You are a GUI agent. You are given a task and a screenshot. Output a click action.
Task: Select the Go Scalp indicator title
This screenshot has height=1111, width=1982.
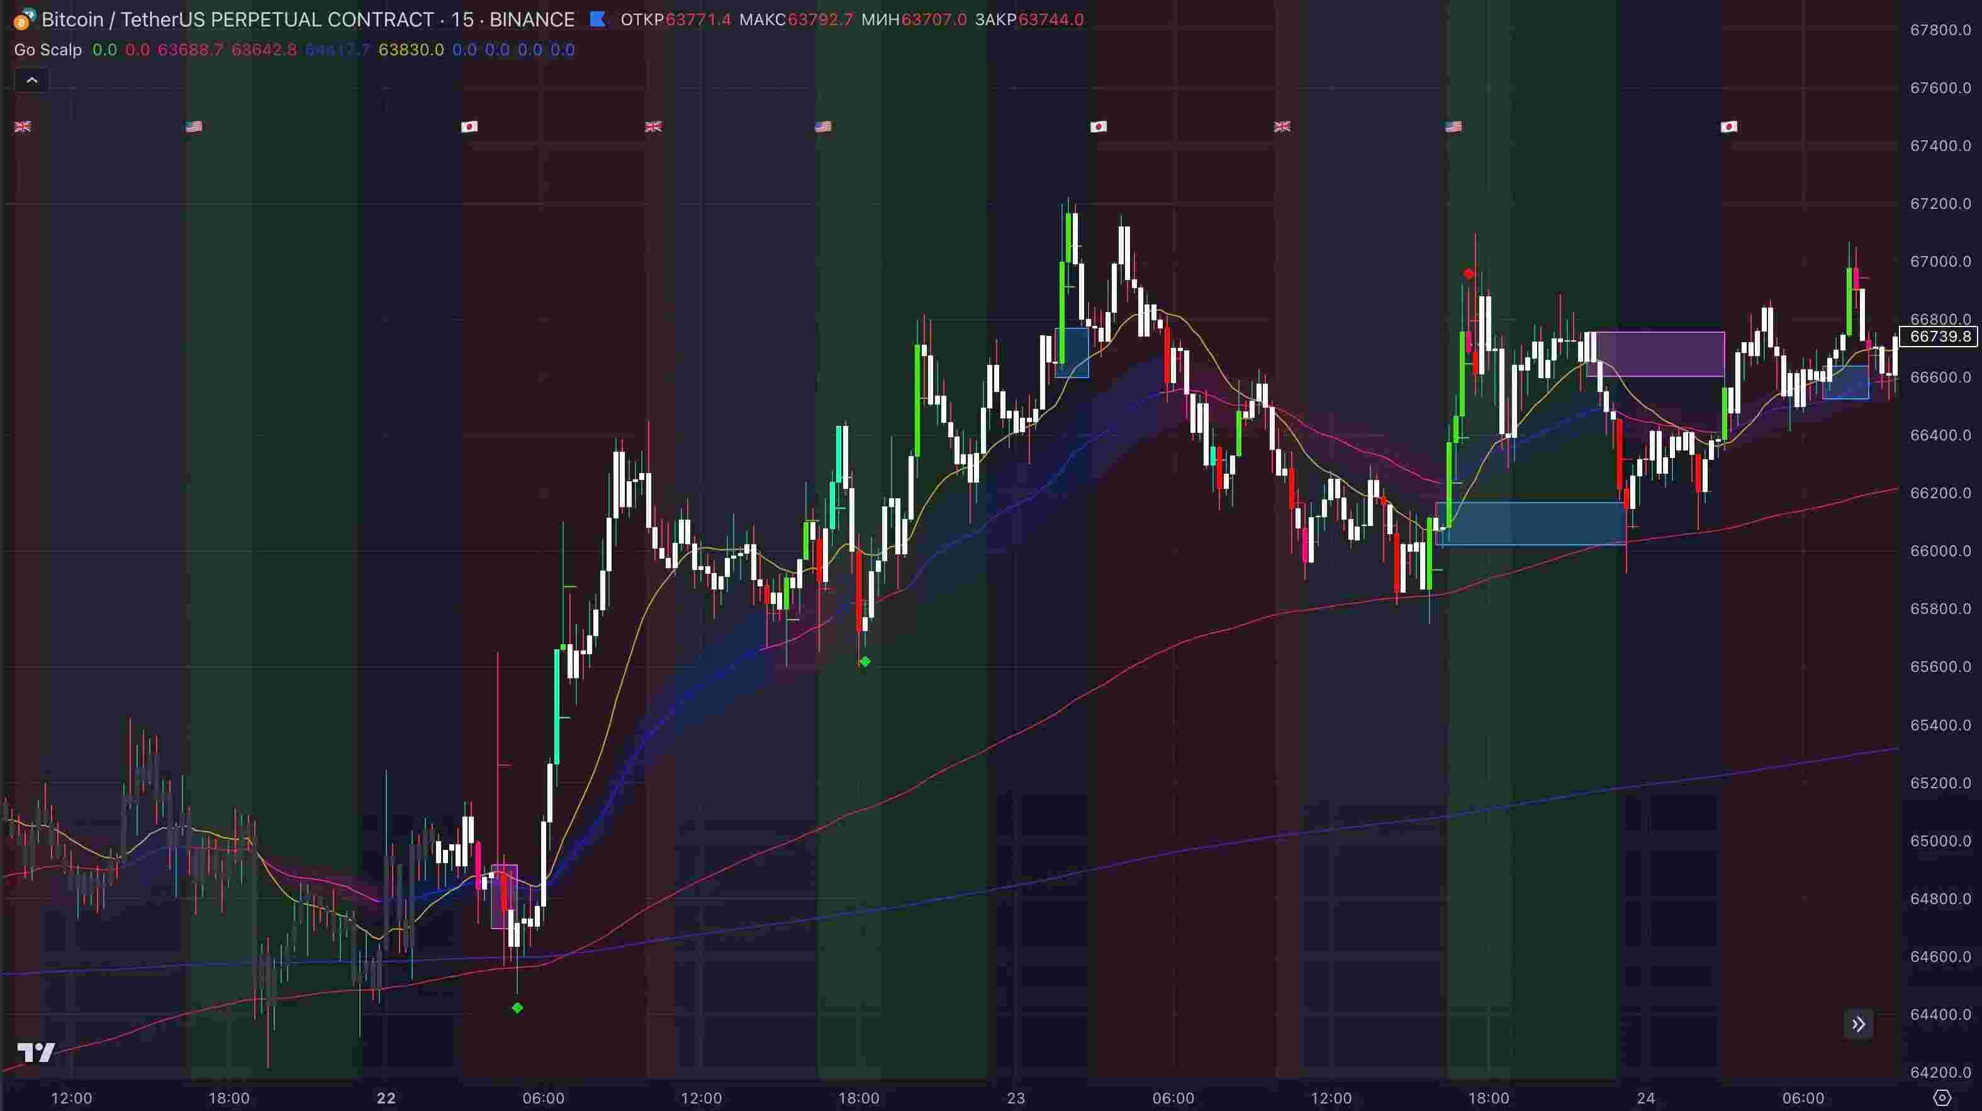[x=48, y=50]
